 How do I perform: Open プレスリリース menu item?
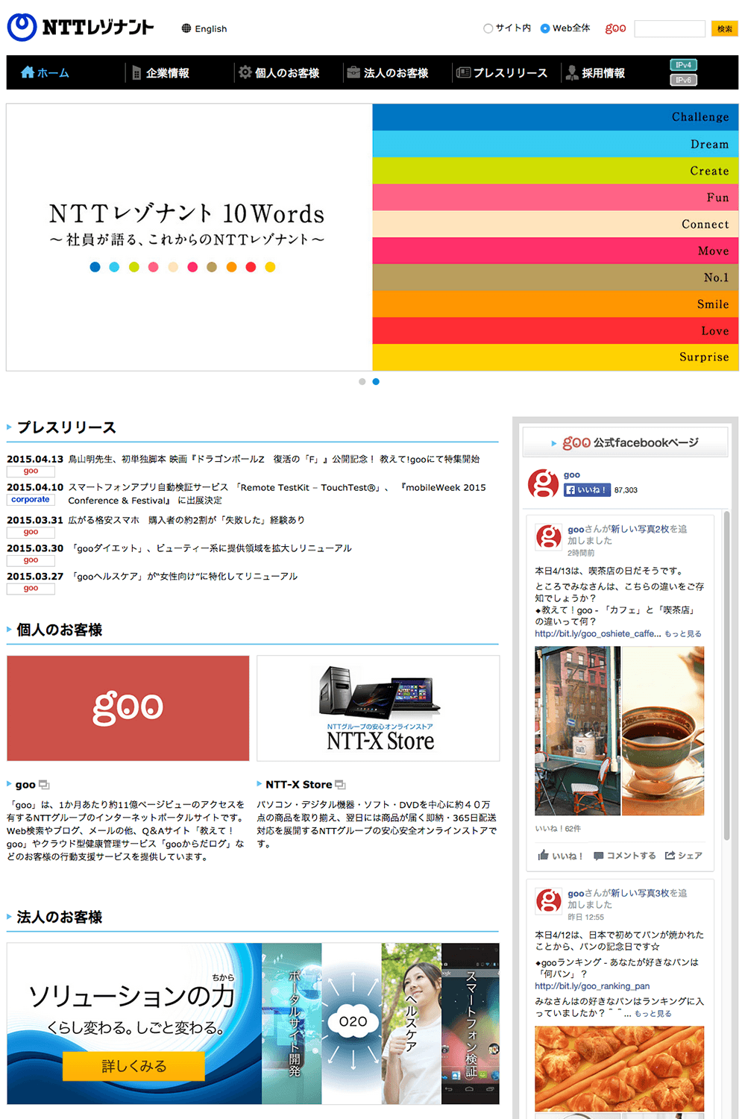[502, 72]
